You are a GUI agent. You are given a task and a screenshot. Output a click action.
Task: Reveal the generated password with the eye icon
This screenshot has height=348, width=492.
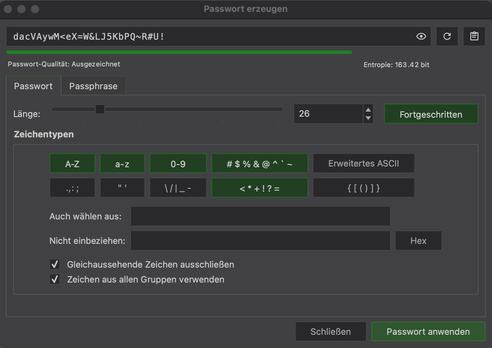pyautogui.click(x=421, y=36)
